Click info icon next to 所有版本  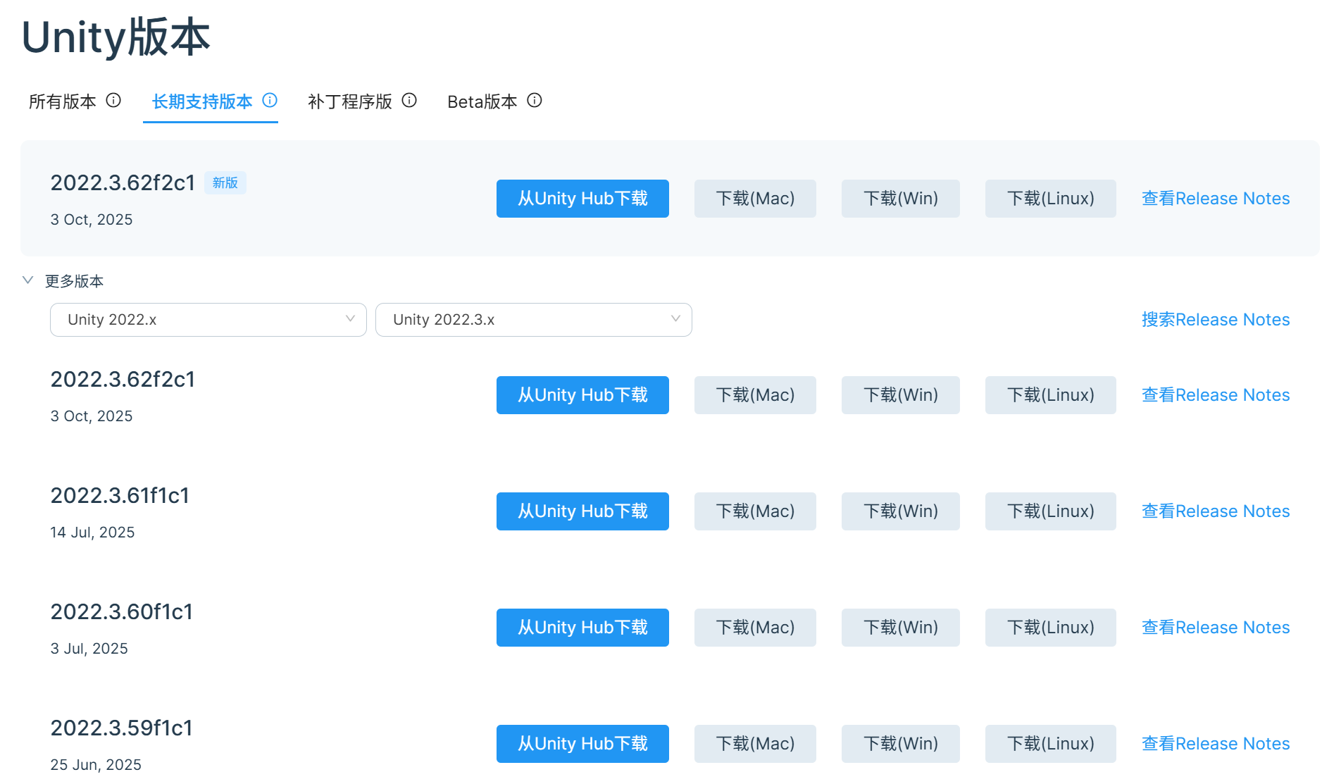pyautogui.click(x=113, y=101)
